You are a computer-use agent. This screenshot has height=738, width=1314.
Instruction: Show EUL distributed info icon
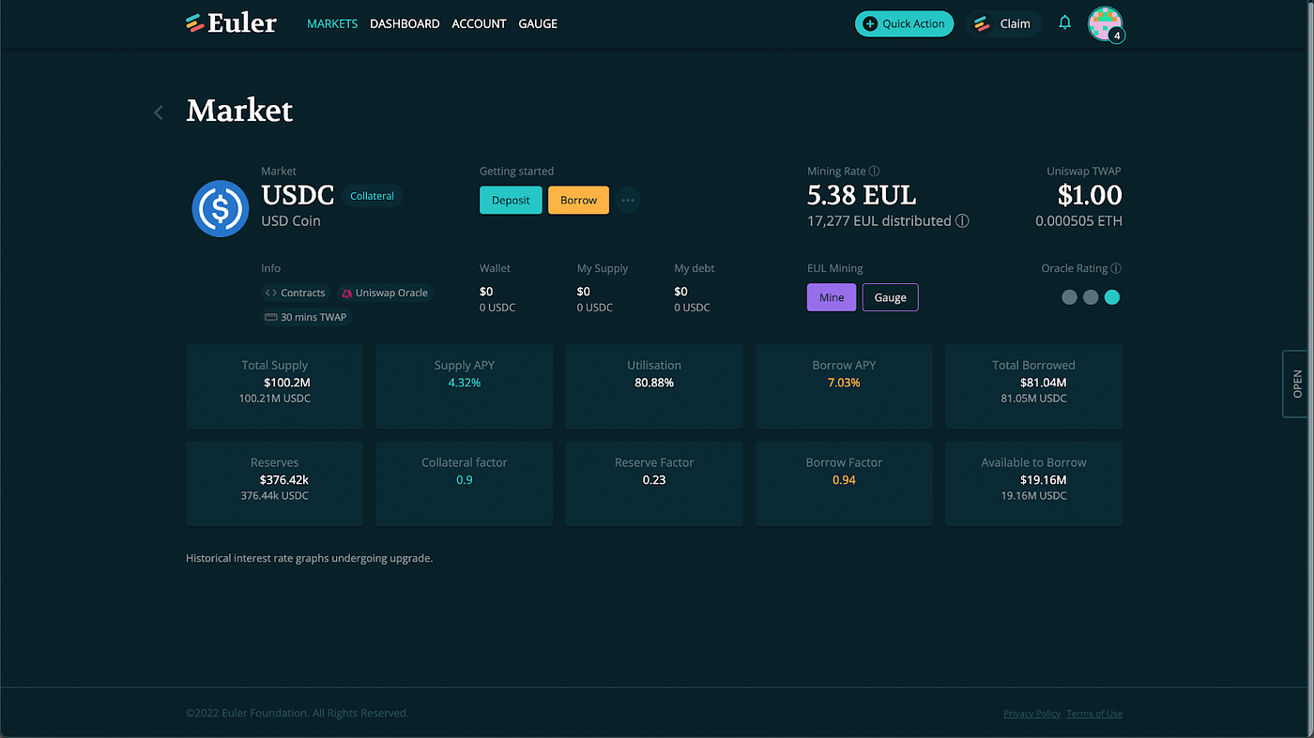[x=962, y=221]
